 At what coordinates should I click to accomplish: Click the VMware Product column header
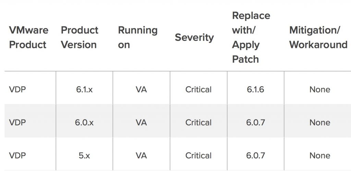click(x=29, y=37)
